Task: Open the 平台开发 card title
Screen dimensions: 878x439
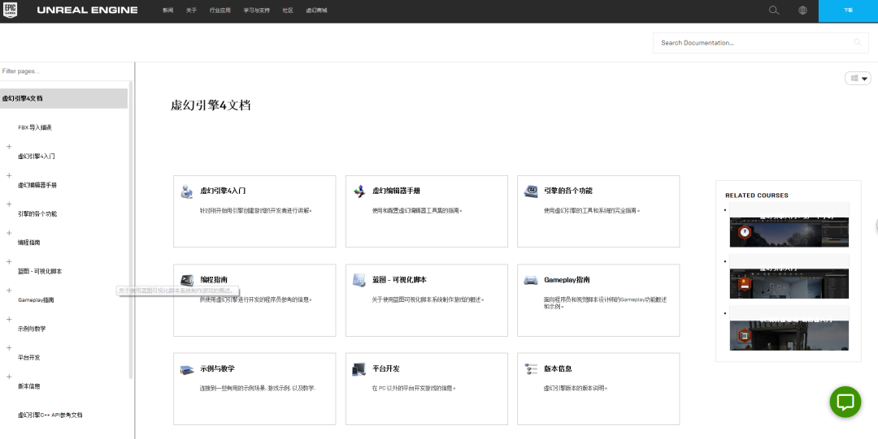Action: (386, 369)
